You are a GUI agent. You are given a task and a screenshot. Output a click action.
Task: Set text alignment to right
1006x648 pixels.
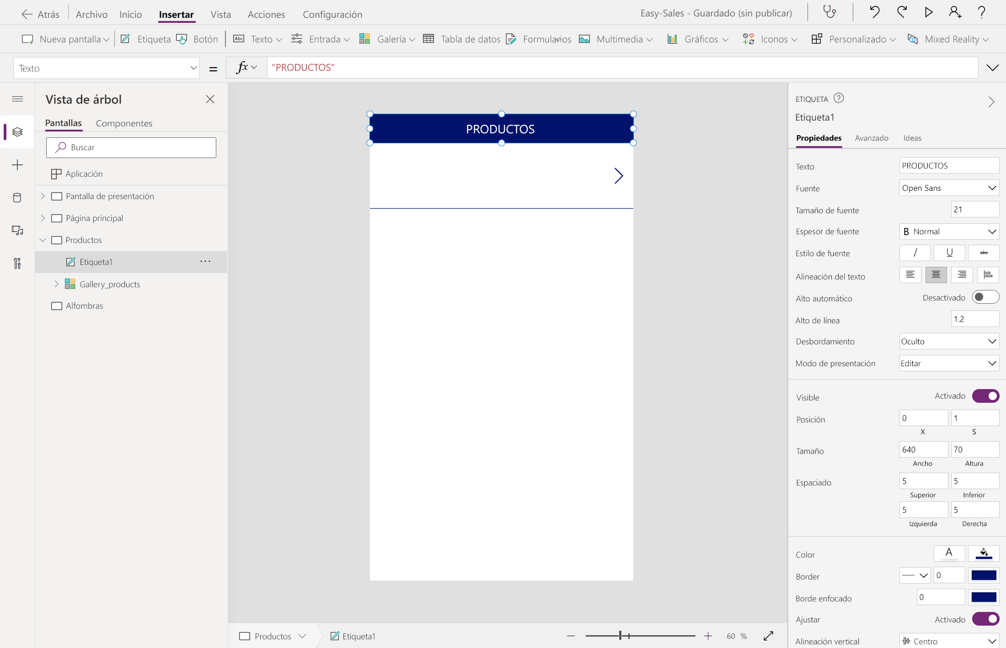coord(962,275)
